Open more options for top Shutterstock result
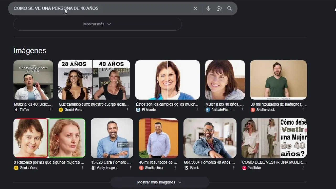The width and height of the screenshot is (336, 189). tap(304, 110)
